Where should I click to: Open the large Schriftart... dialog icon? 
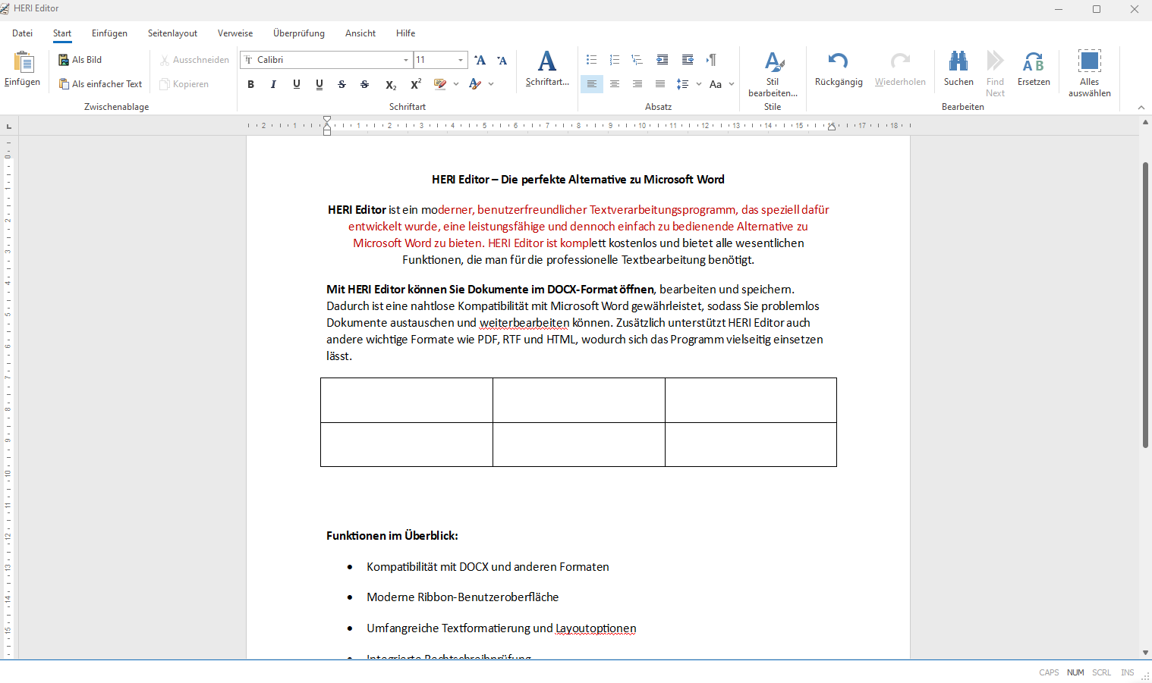[x=547, y=61]
